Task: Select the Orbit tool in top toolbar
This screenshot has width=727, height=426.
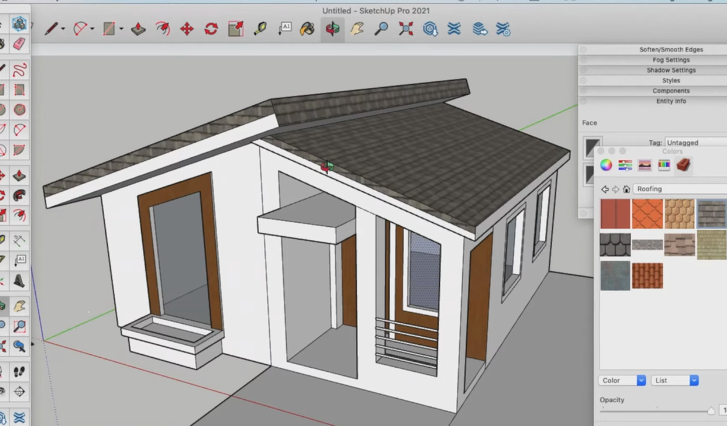Action: tap(332, 29)
